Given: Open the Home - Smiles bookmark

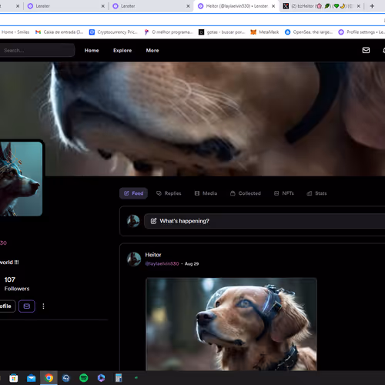Looking at the screenshot, I should (15, 32).
